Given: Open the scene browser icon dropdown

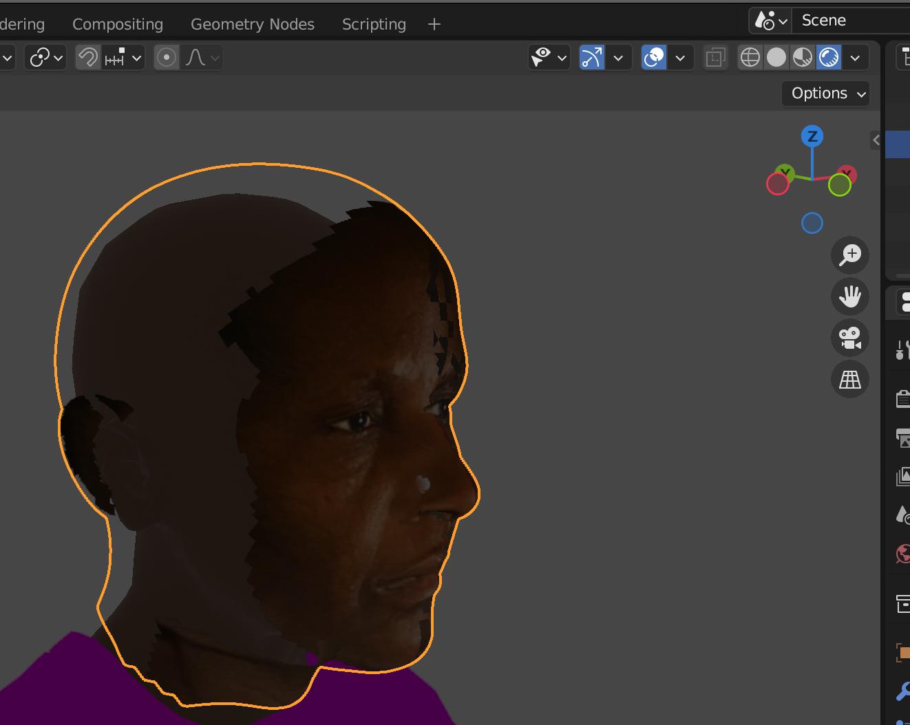Looking at the screenshot, I should pyautogui.click(x=771, y=21).
